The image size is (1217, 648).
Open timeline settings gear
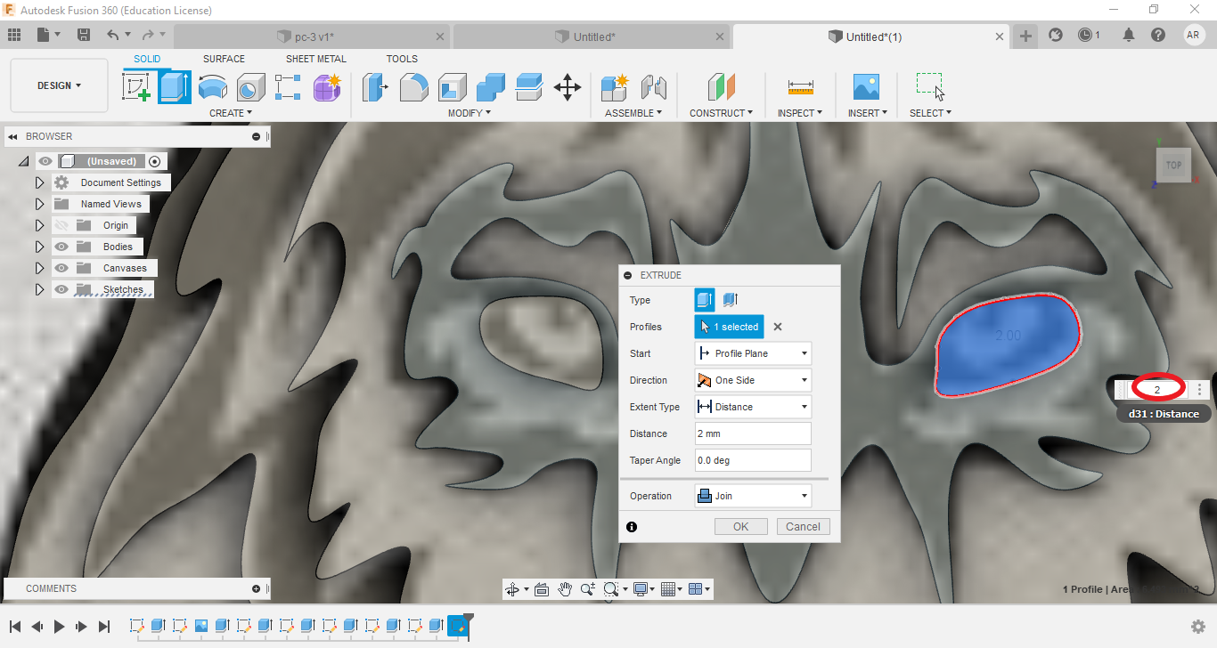coord(1198,627)
